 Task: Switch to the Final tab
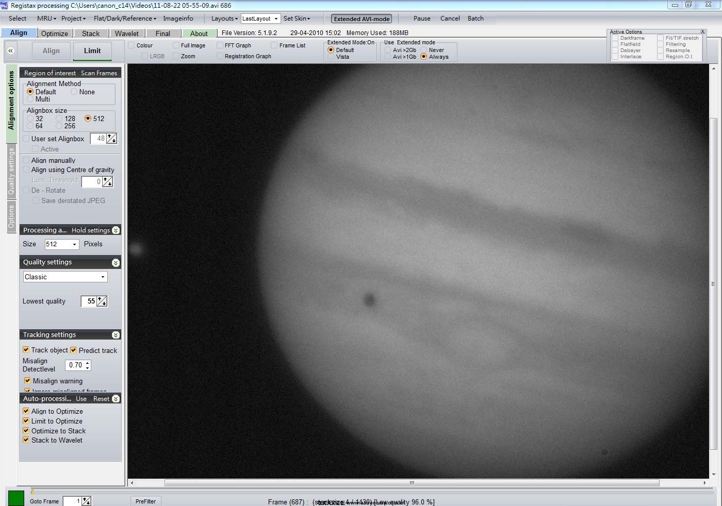(x=163, y=33)
